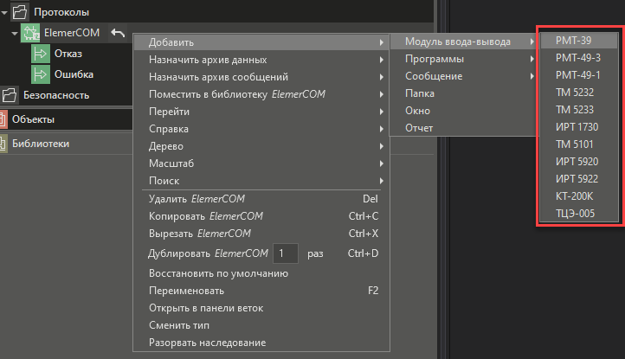Choose Переименовать from context menu
Image resolution: width=625 pixels, height=359 pixels.
tap(181, 291)
